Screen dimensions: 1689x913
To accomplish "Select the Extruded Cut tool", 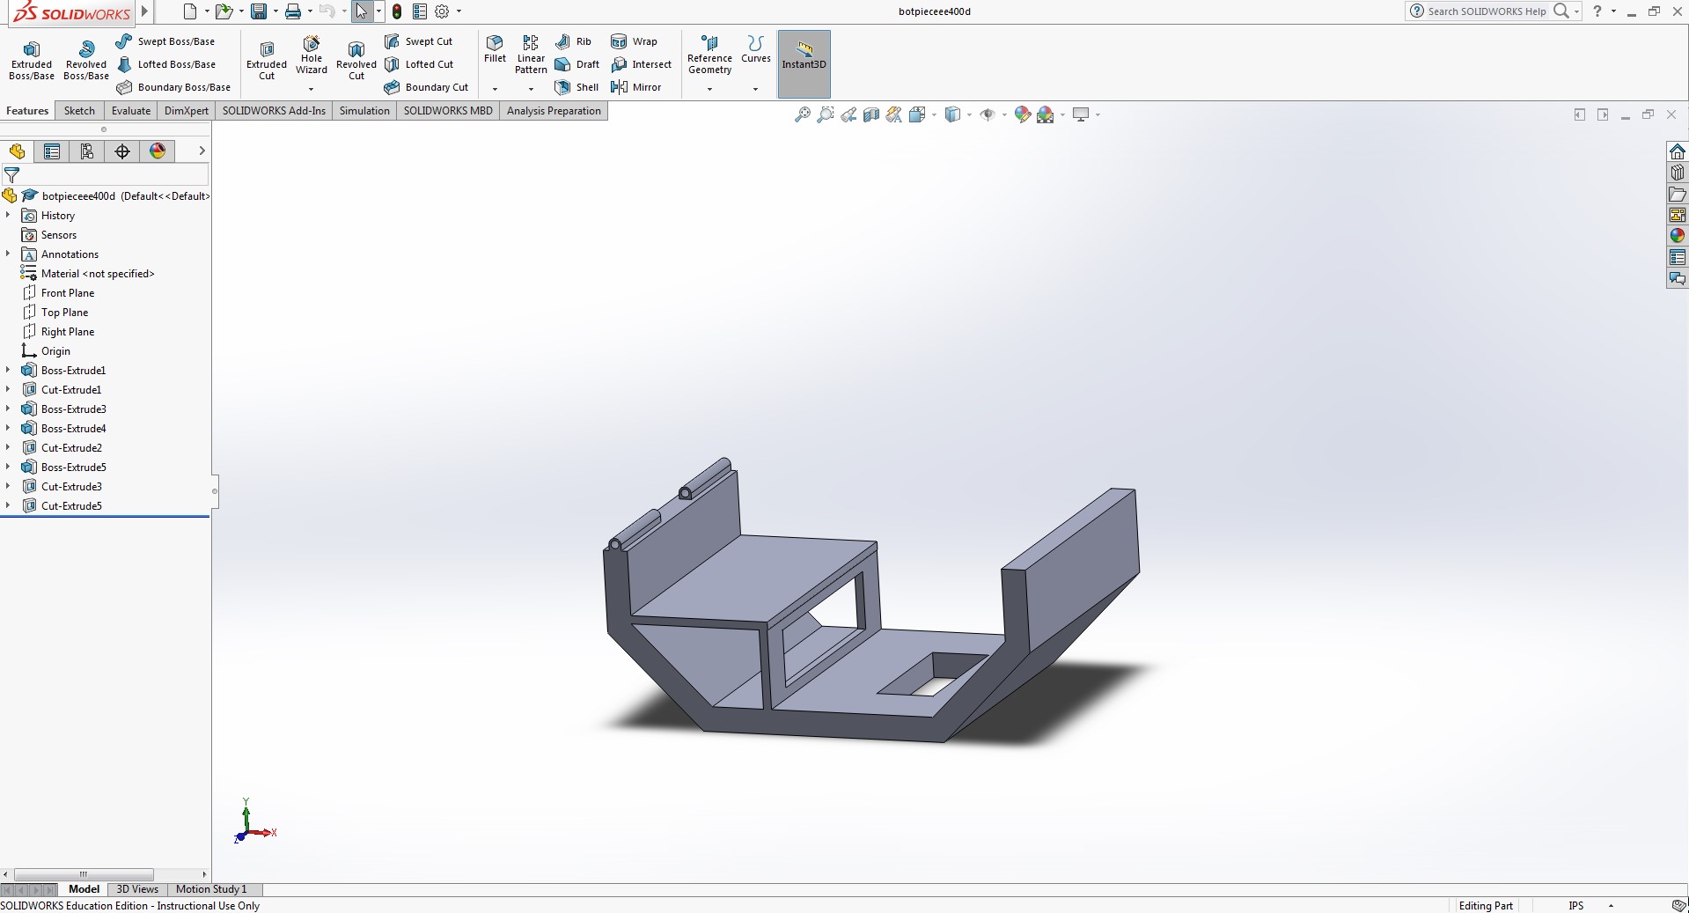I will tap(267, 60).
